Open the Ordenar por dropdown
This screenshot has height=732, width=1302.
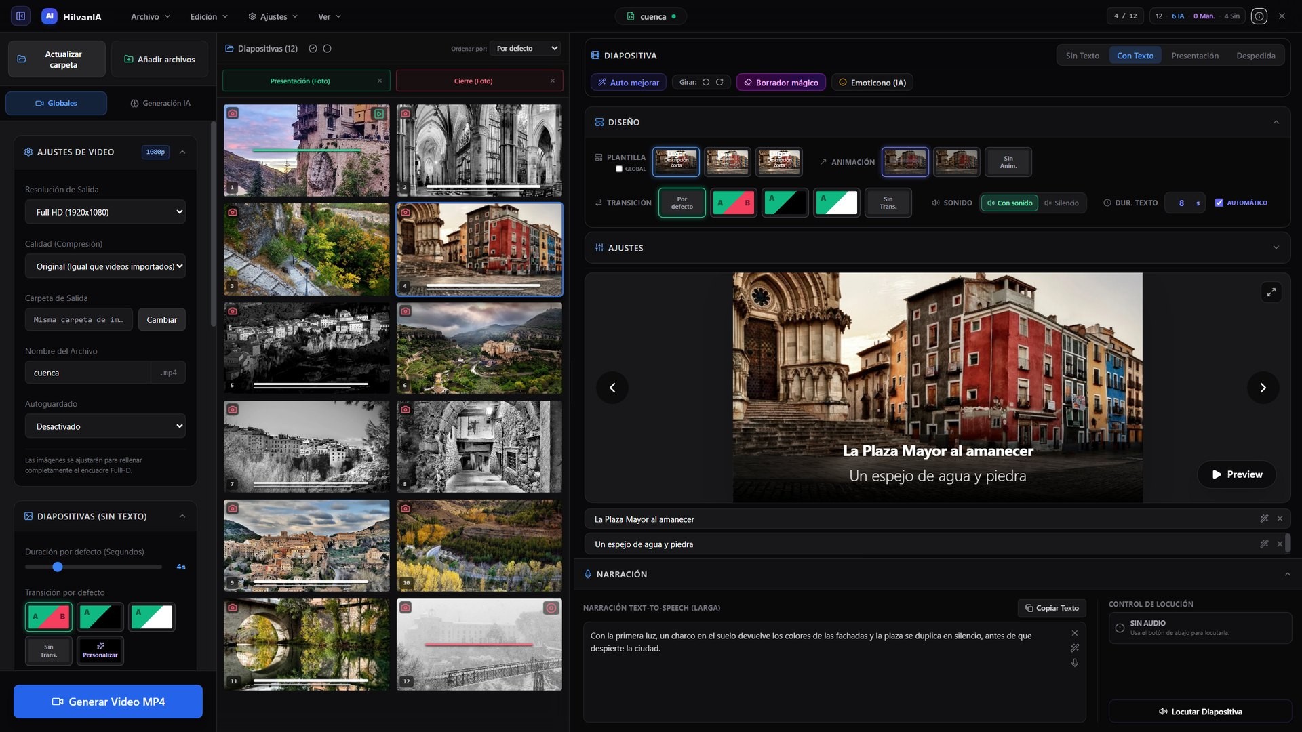pos(526,48)
